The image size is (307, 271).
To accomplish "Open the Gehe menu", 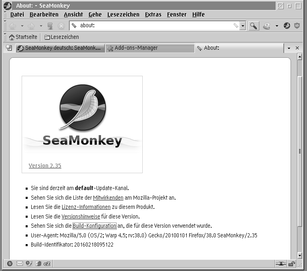I will pos(95,14).
